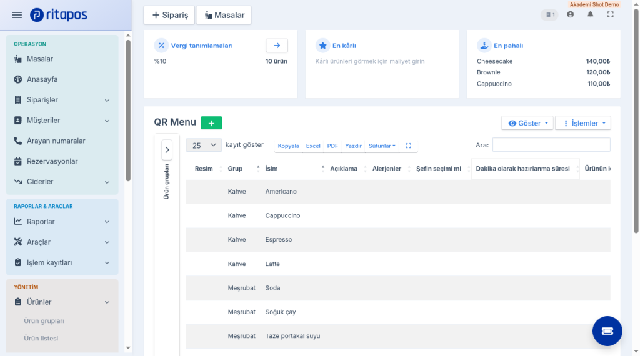Click the Ara search field
The width and height of the screenshot is (640, 356).
click(551, 145)
